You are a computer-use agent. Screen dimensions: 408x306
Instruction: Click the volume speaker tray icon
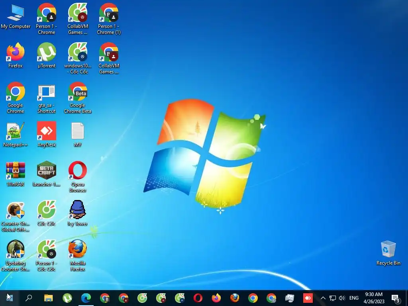click(342, 298)
